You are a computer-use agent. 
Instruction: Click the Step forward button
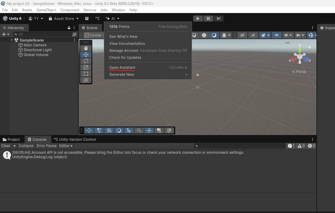pos(218,19)
